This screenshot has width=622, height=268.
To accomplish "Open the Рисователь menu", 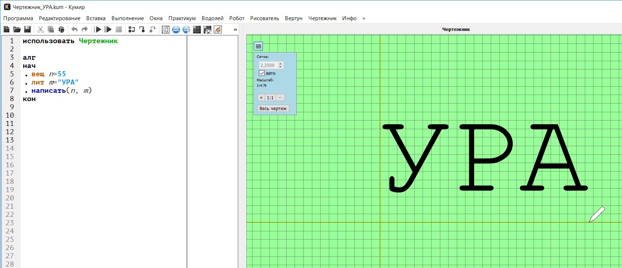I will [x=265, y=18].
